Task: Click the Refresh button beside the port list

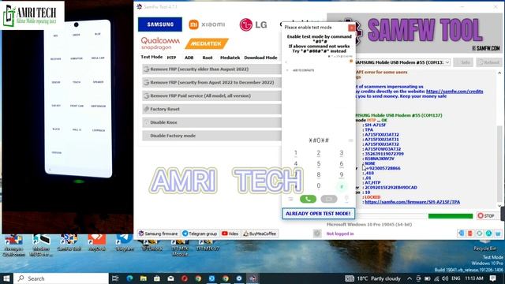Action: pyautogui.click(x=489, y=62)
